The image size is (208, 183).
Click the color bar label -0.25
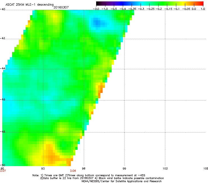coord(151,9)
